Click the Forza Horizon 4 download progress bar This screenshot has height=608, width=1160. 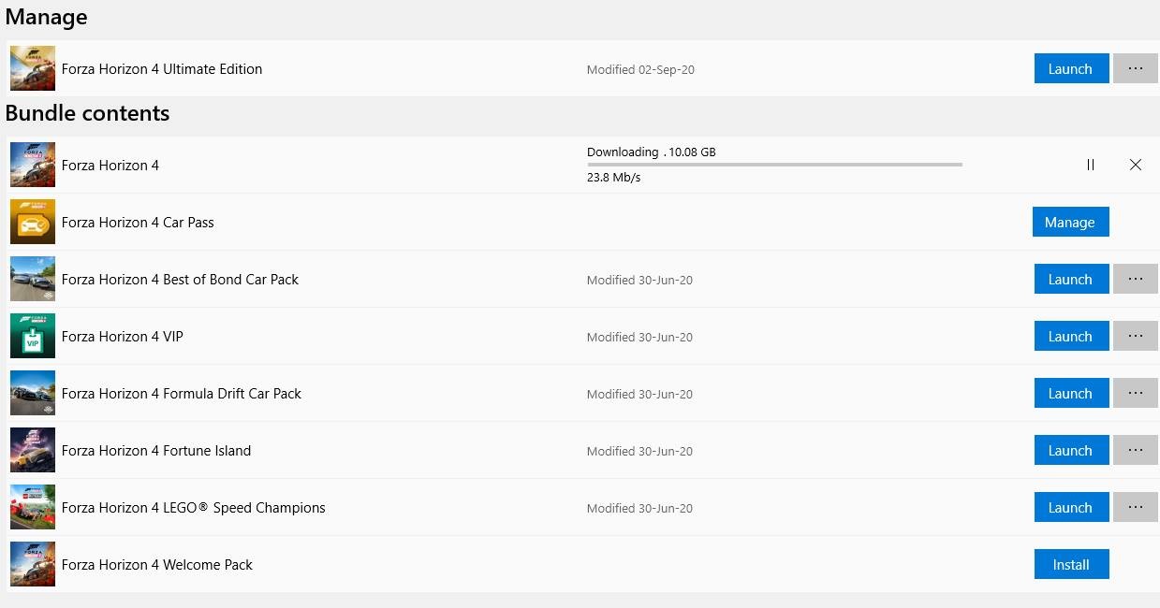pyautogui.click(x=774, y=165)
